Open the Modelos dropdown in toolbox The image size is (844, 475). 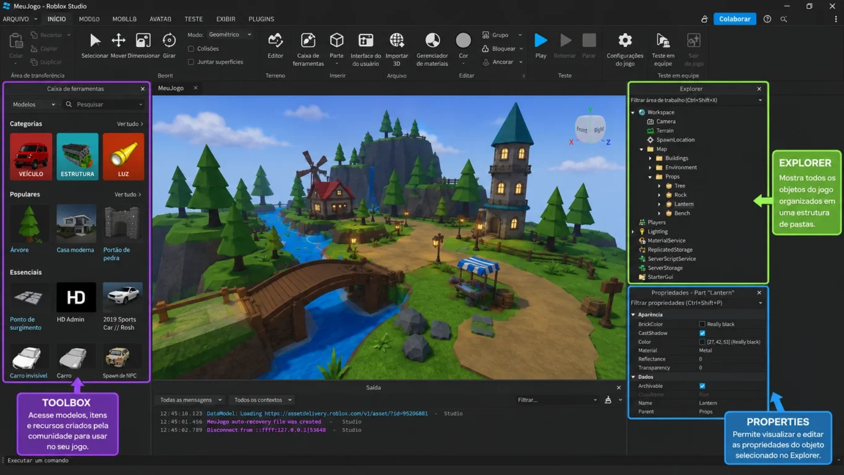click(x=34, y=105)
